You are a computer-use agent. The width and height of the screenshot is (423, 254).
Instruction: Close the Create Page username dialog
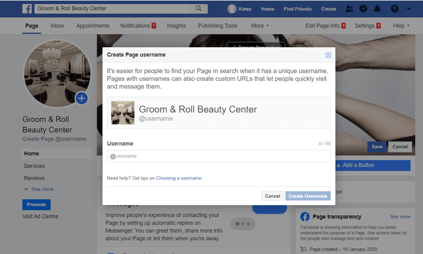328,55
